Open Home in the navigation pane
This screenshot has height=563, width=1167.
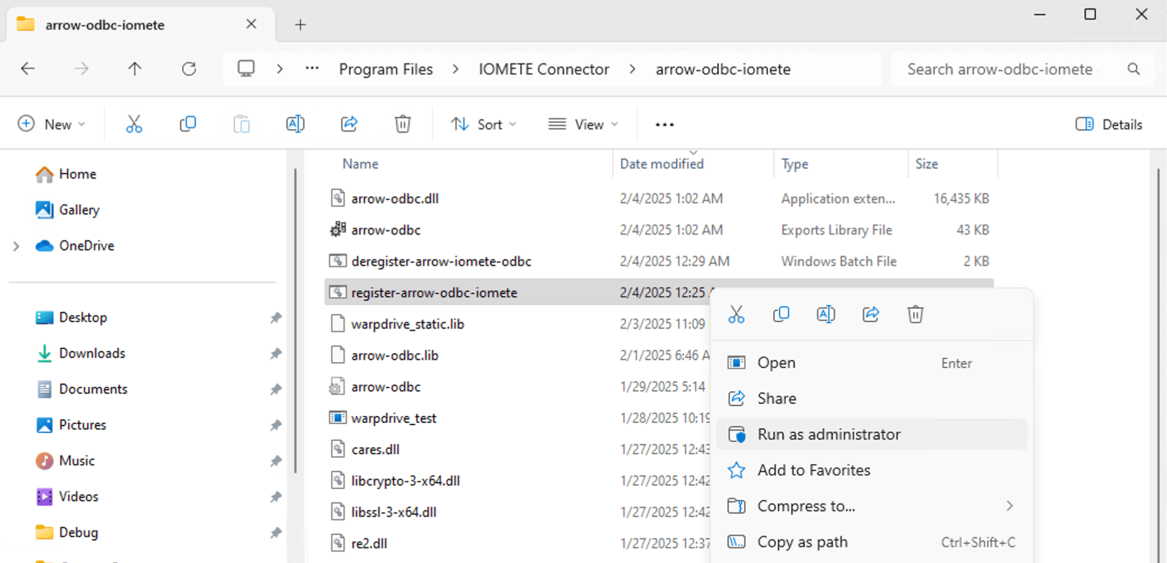click(x=77, y=174)
